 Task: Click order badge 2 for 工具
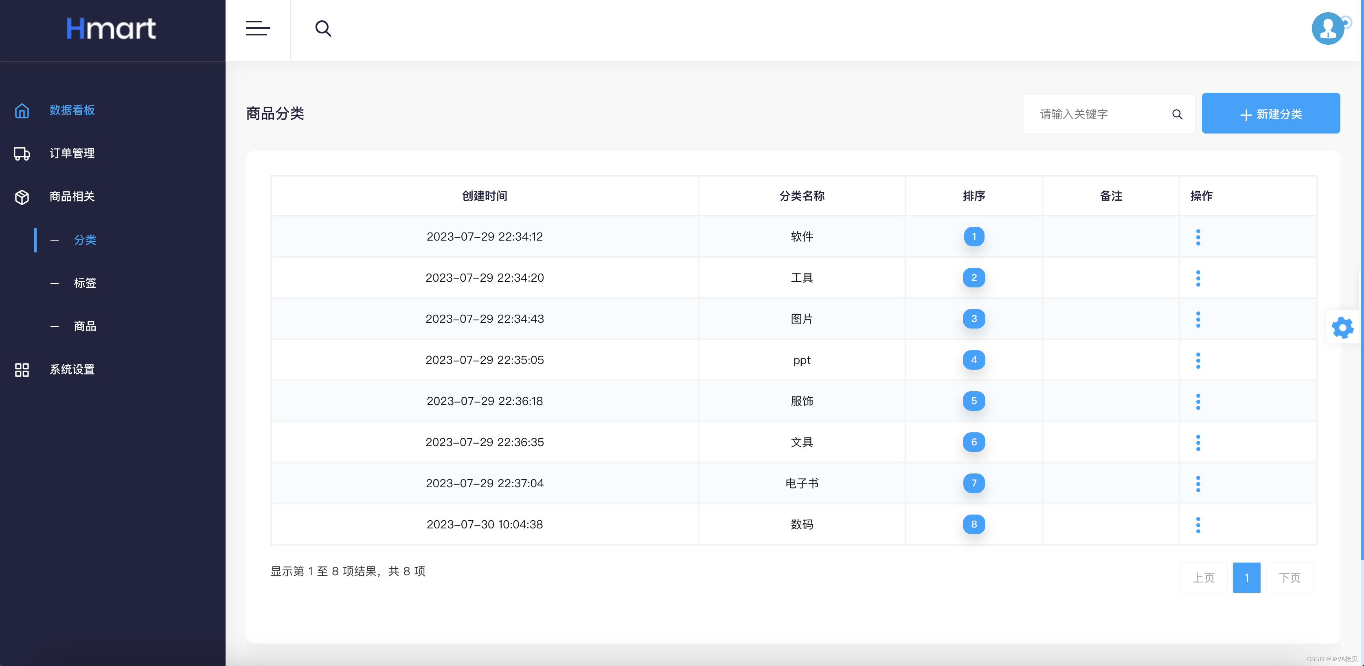[x=974, y=277]
